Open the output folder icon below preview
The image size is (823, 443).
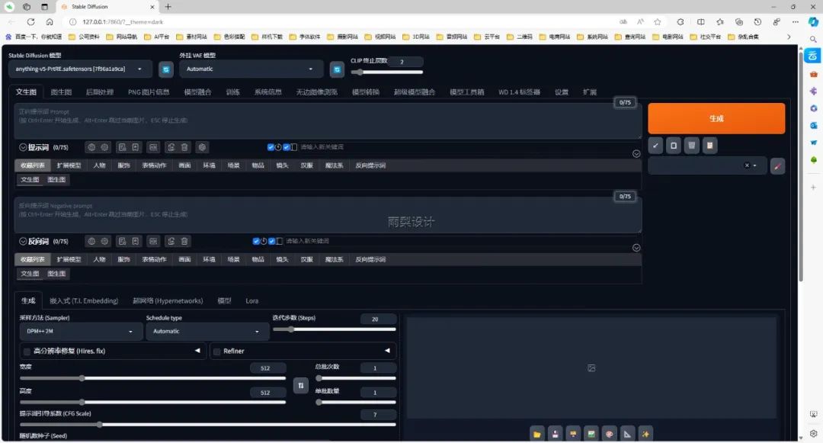(537, 434)
